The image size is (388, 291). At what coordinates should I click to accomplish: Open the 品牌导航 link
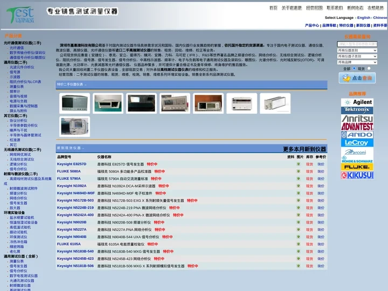(x=329, y=25)
